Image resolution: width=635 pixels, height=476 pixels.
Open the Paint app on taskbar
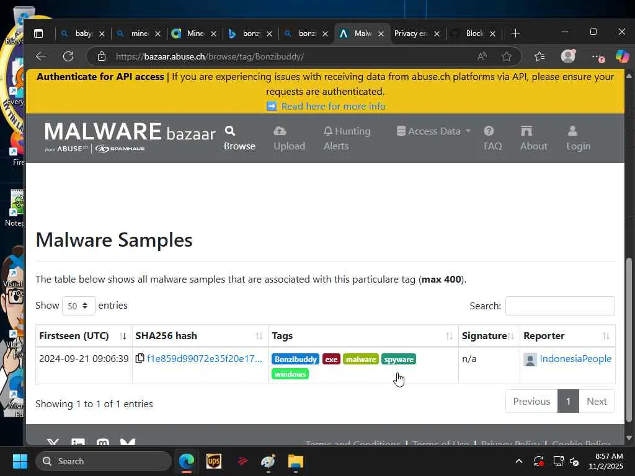pos(268,461)
